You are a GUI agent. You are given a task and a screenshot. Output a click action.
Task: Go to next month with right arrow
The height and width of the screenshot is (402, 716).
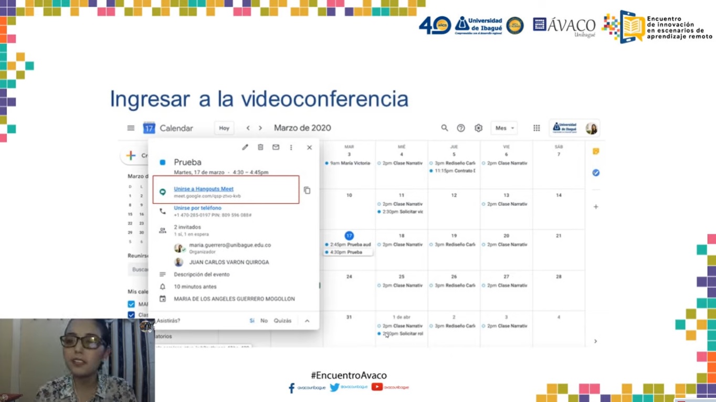260,128
